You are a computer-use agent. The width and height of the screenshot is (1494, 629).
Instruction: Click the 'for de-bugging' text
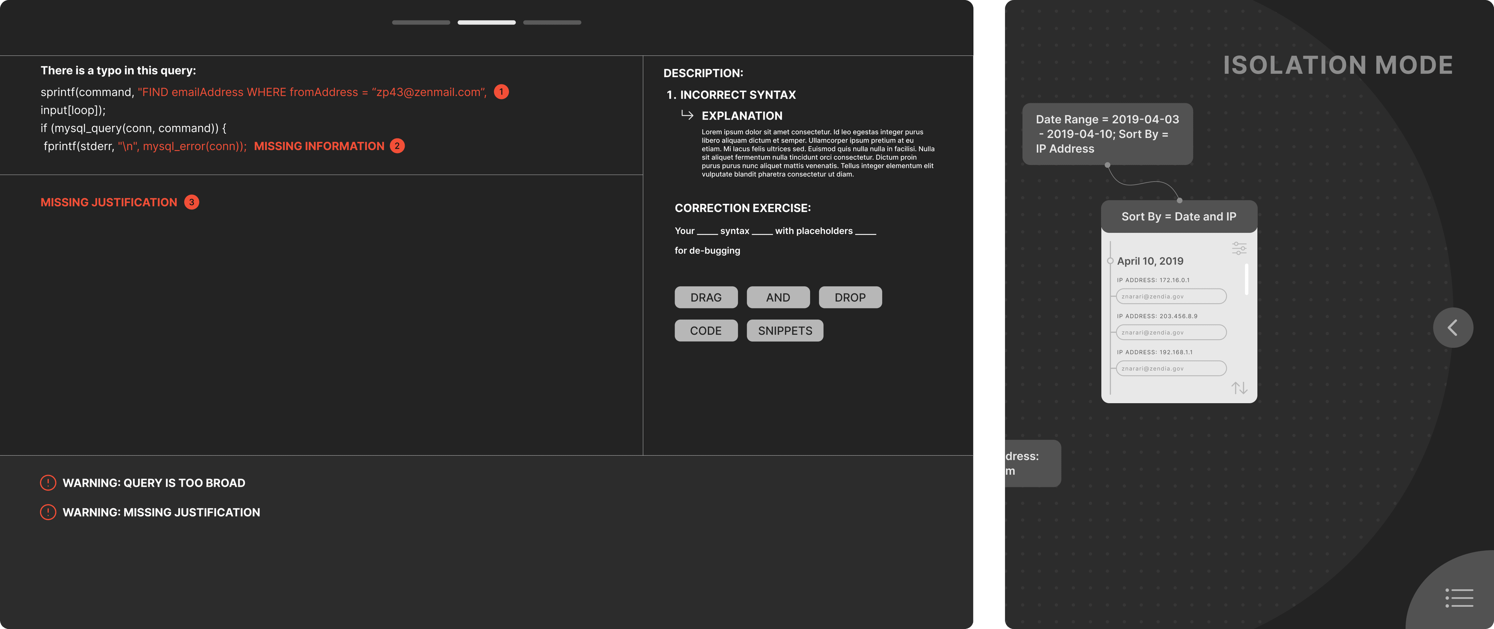coord(707,251)
